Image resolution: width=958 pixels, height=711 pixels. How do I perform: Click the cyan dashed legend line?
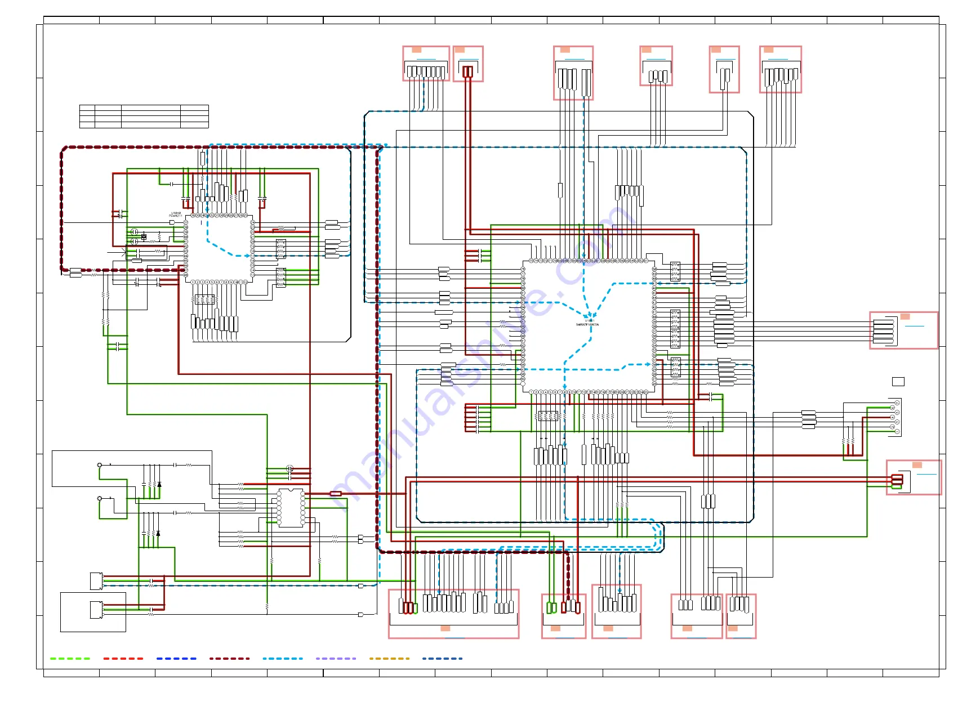[283, 658]
